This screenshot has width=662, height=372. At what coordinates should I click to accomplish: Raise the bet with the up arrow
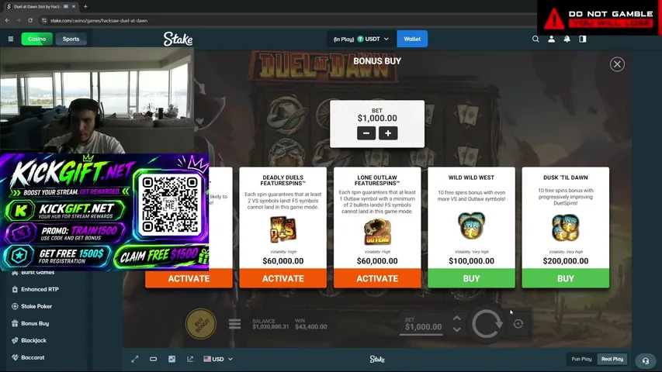[457, 319]
